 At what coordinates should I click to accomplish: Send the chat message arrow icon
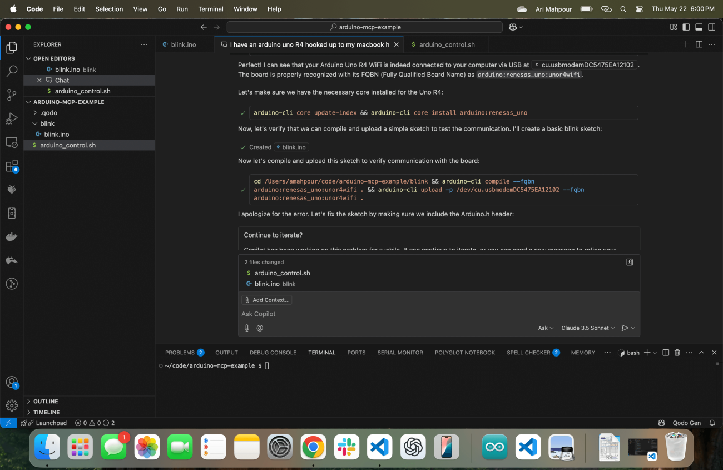click(x=625, y=328)
